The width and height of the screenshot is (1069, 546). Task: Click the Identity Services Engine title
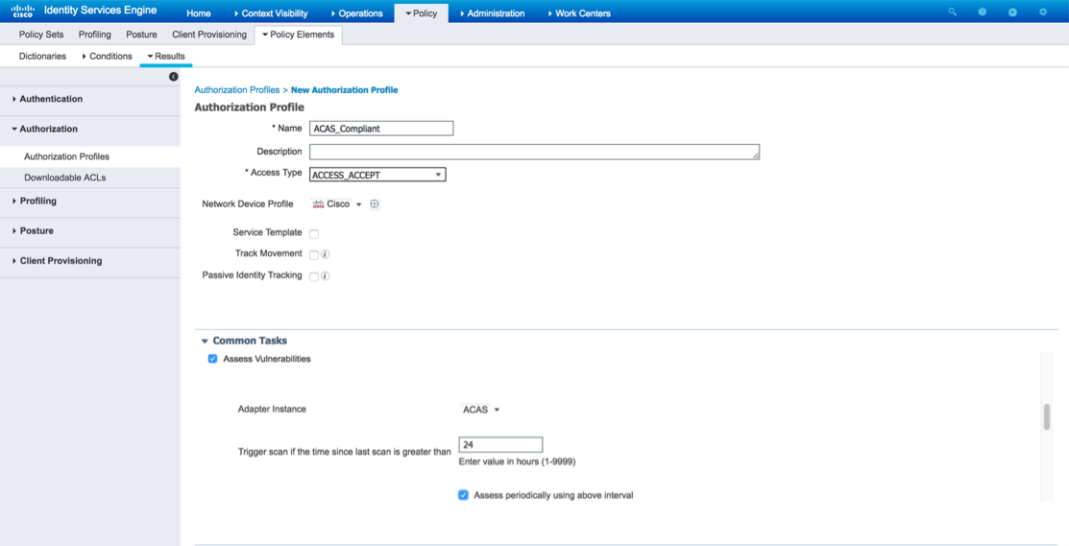click(100, 11)
